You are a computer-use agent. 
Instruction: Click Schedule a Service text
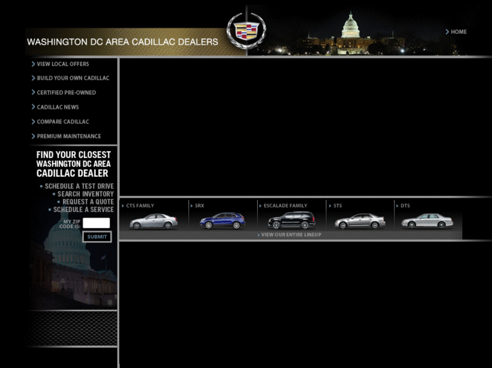83,209
